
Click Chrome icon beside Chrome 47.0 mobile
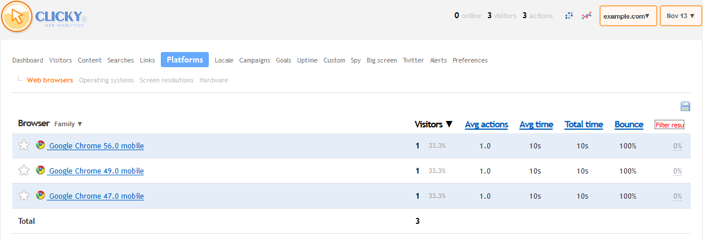(x=40, y=195)
